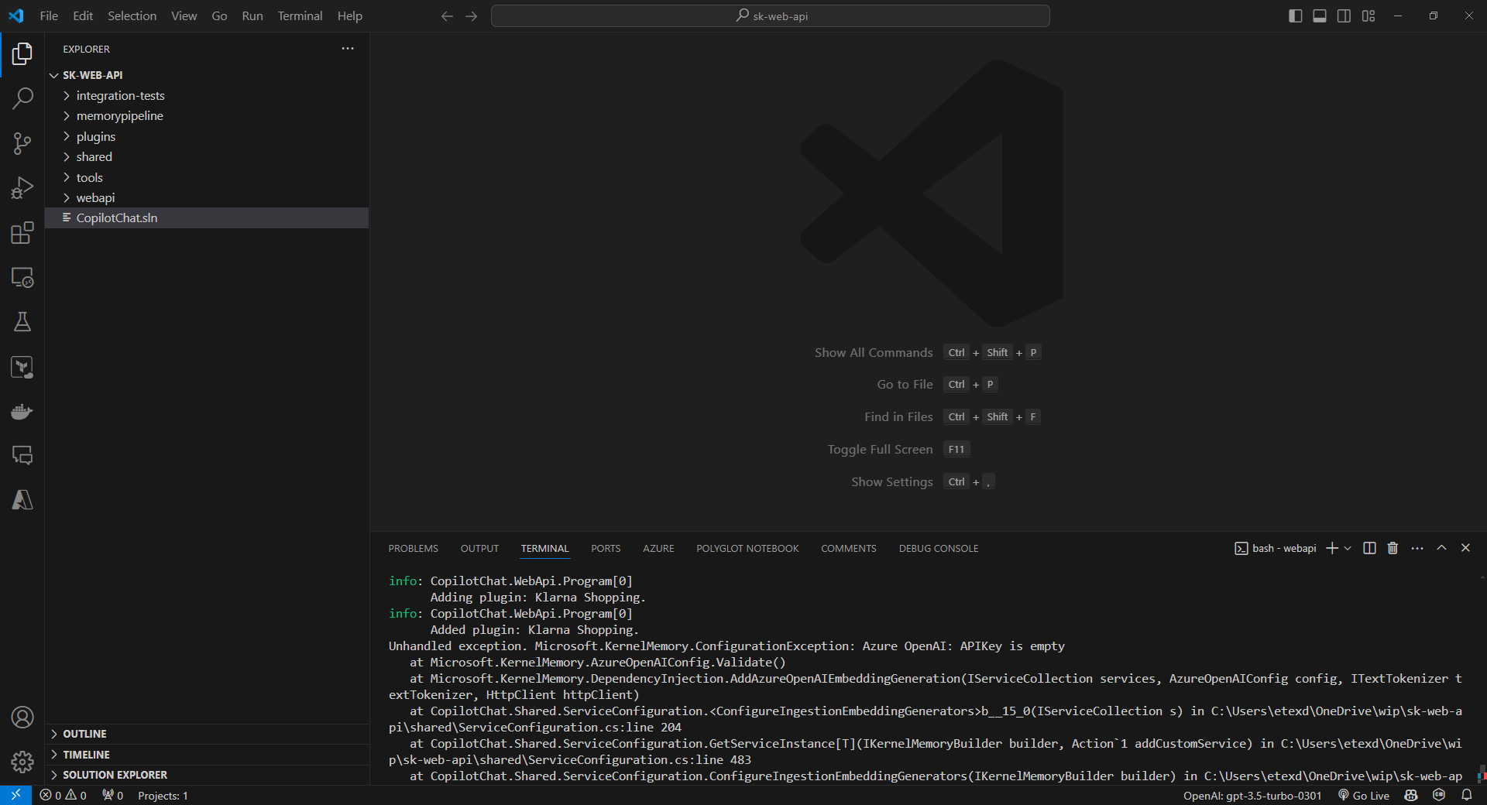
Task: Expand the Solution Explorer section
Action: click(x=206, y=775)
